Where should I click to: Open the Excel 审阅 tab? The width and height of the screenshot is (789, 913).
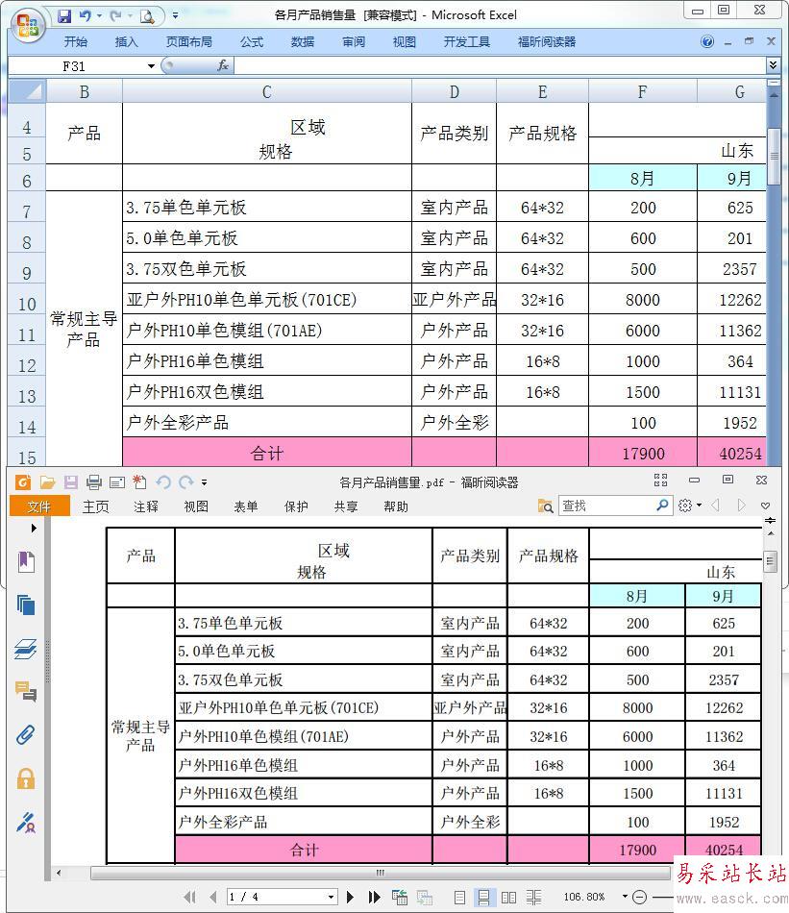[x=354, y=42]
